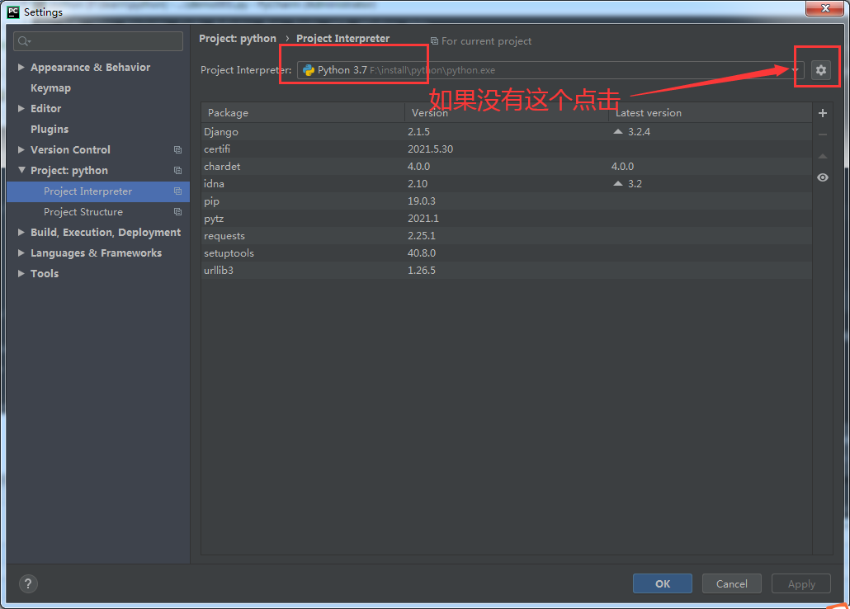This screenshot has height=609, width=850.
Task: Click the copy icon beside Version Control
Action: click(x=177, y=149)
